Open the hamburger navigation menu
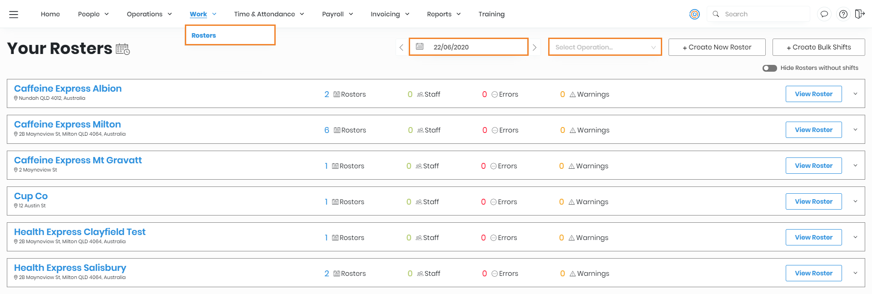 (14, 15)
